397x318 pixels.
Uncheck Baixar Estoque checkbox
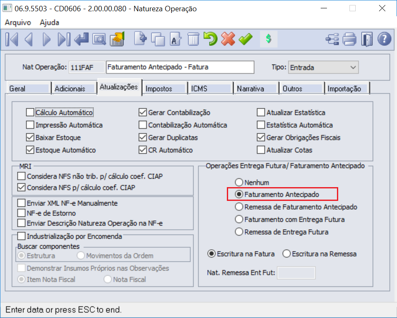coord(30,138)
